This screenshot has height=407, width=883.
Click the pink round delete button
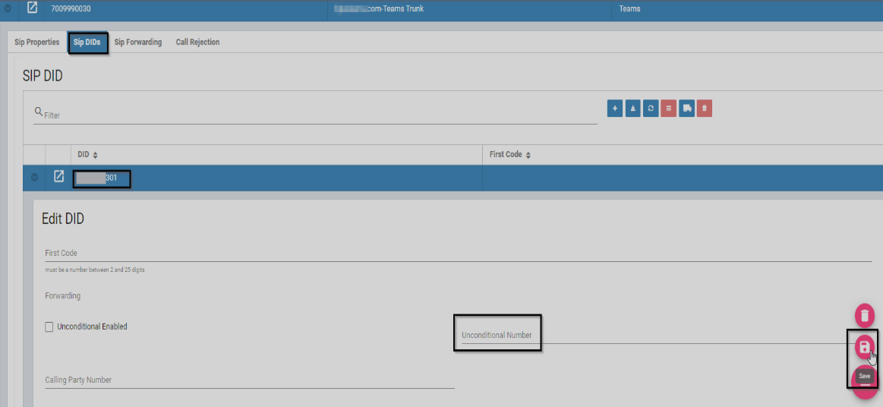click(865, 314)
